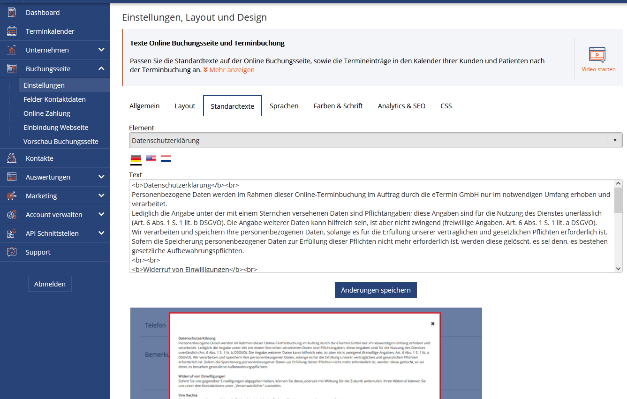Open Einbindung Webseite submenu item
Image resolution: width=627 pixels, height=399 pixels.
point(64,128)
